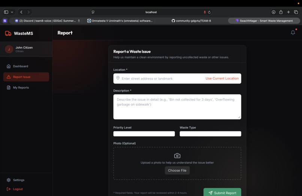This screenshot has height=196, width=302.
Task: Open a new tab with plus
Action: tap(289, 12)
